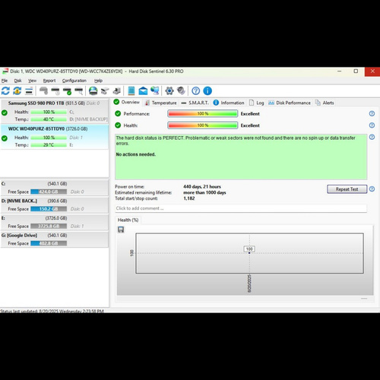Open the blue report document icon
Viewport: 380px width, 380px height.
pyautogui.click(x=131, y=90)
